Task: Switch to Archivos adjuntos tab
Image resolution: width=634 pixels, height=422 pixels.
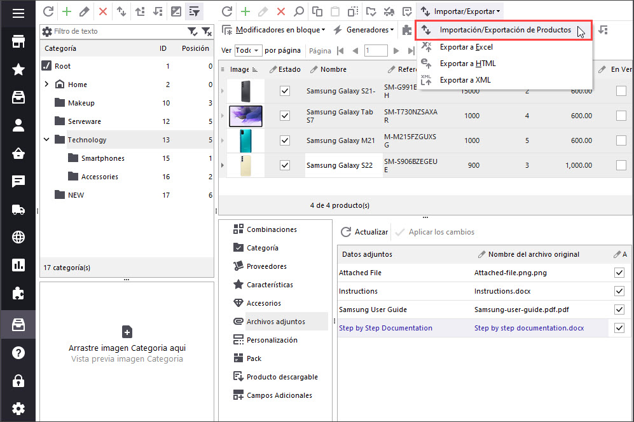Action: [275, 322]
